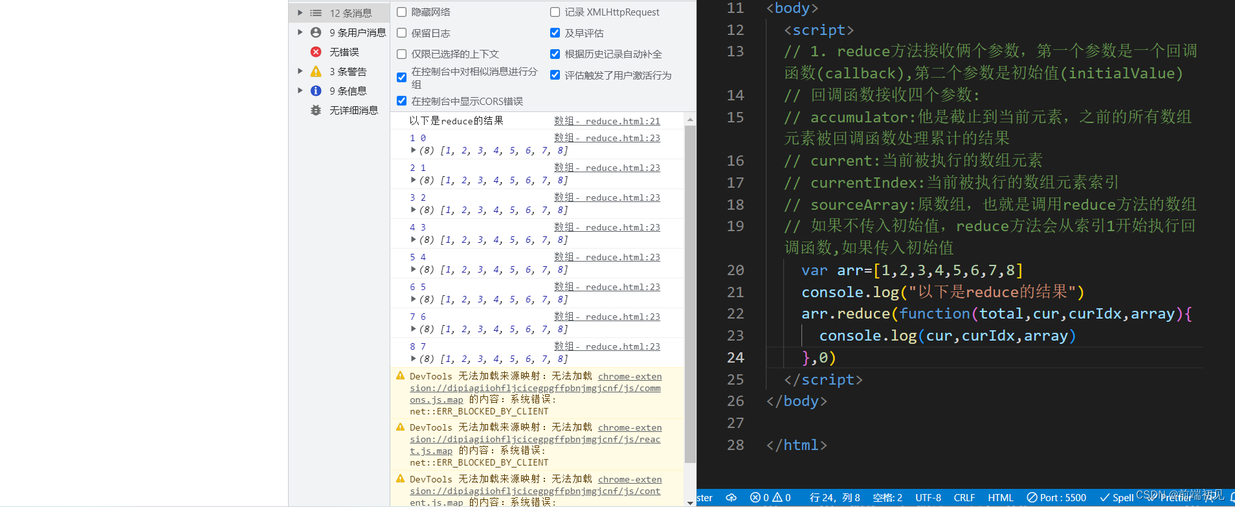Click the yellow warning icon beside 3 条警告
The height and width of the screenshot is (507, 1235).
[x=316, y=71]
